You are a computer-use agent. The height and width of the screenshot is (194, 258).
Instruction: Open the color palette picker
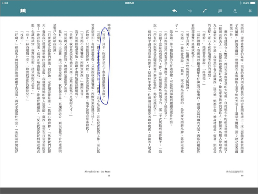point(220,11)
